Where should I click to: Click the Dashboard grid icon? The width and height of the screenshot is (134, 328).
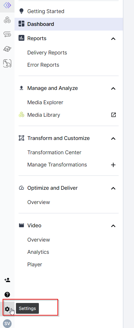click(x=21, y=24)
